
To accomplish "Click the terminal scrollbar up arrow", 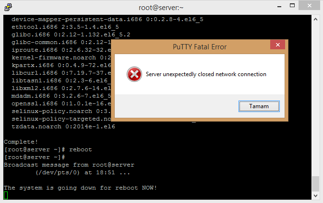I will [x=315, y=19].
